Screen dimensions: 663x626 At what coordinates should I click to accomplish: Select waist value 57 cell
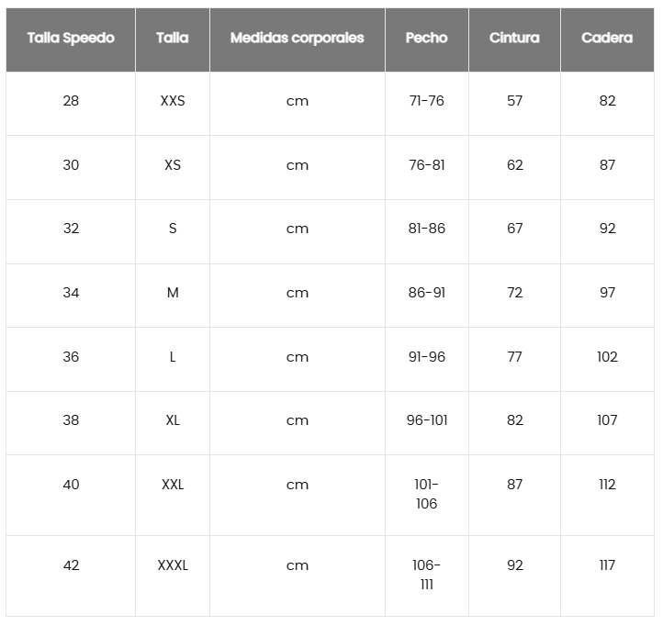[x=514, y=101]
